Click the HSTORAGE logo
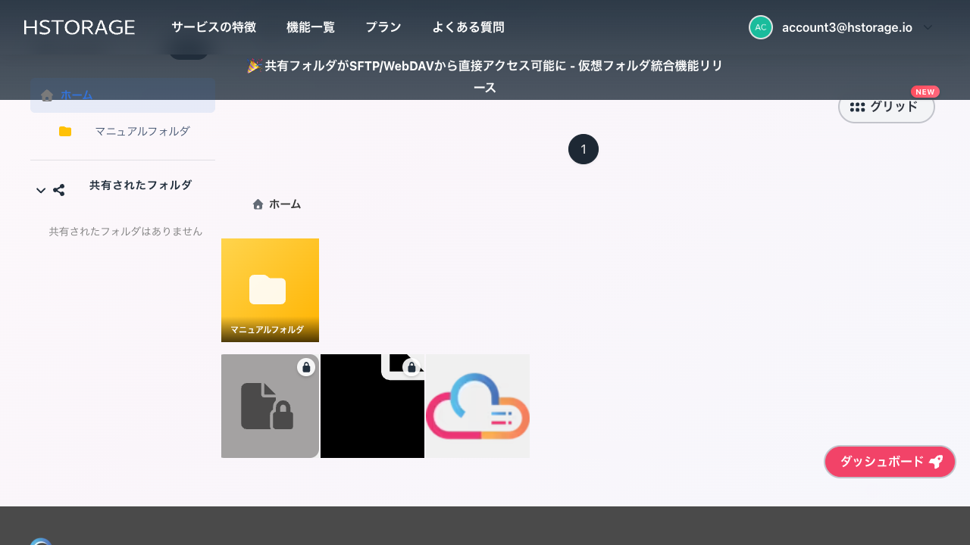The image size is (970, 545). coord(80,27)
